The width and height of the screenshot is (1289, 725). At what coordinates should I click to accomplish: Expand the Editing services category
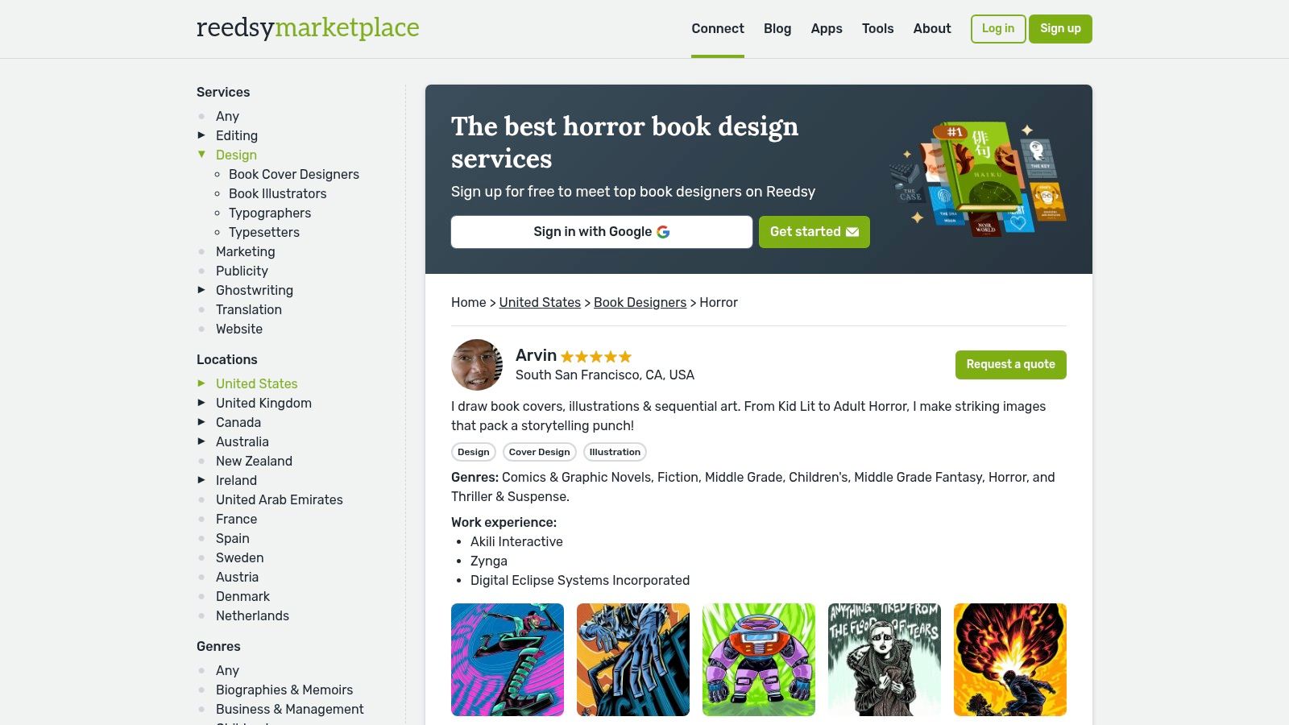[201, 135]
